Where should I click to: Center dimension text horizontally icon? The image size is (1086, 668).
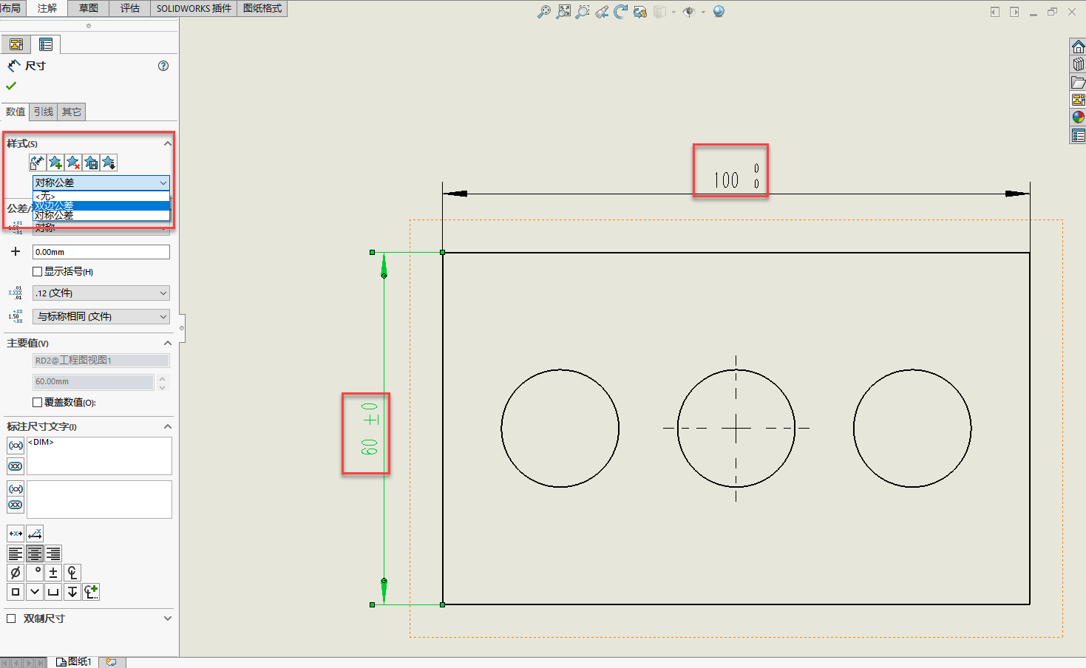[16, 534]
